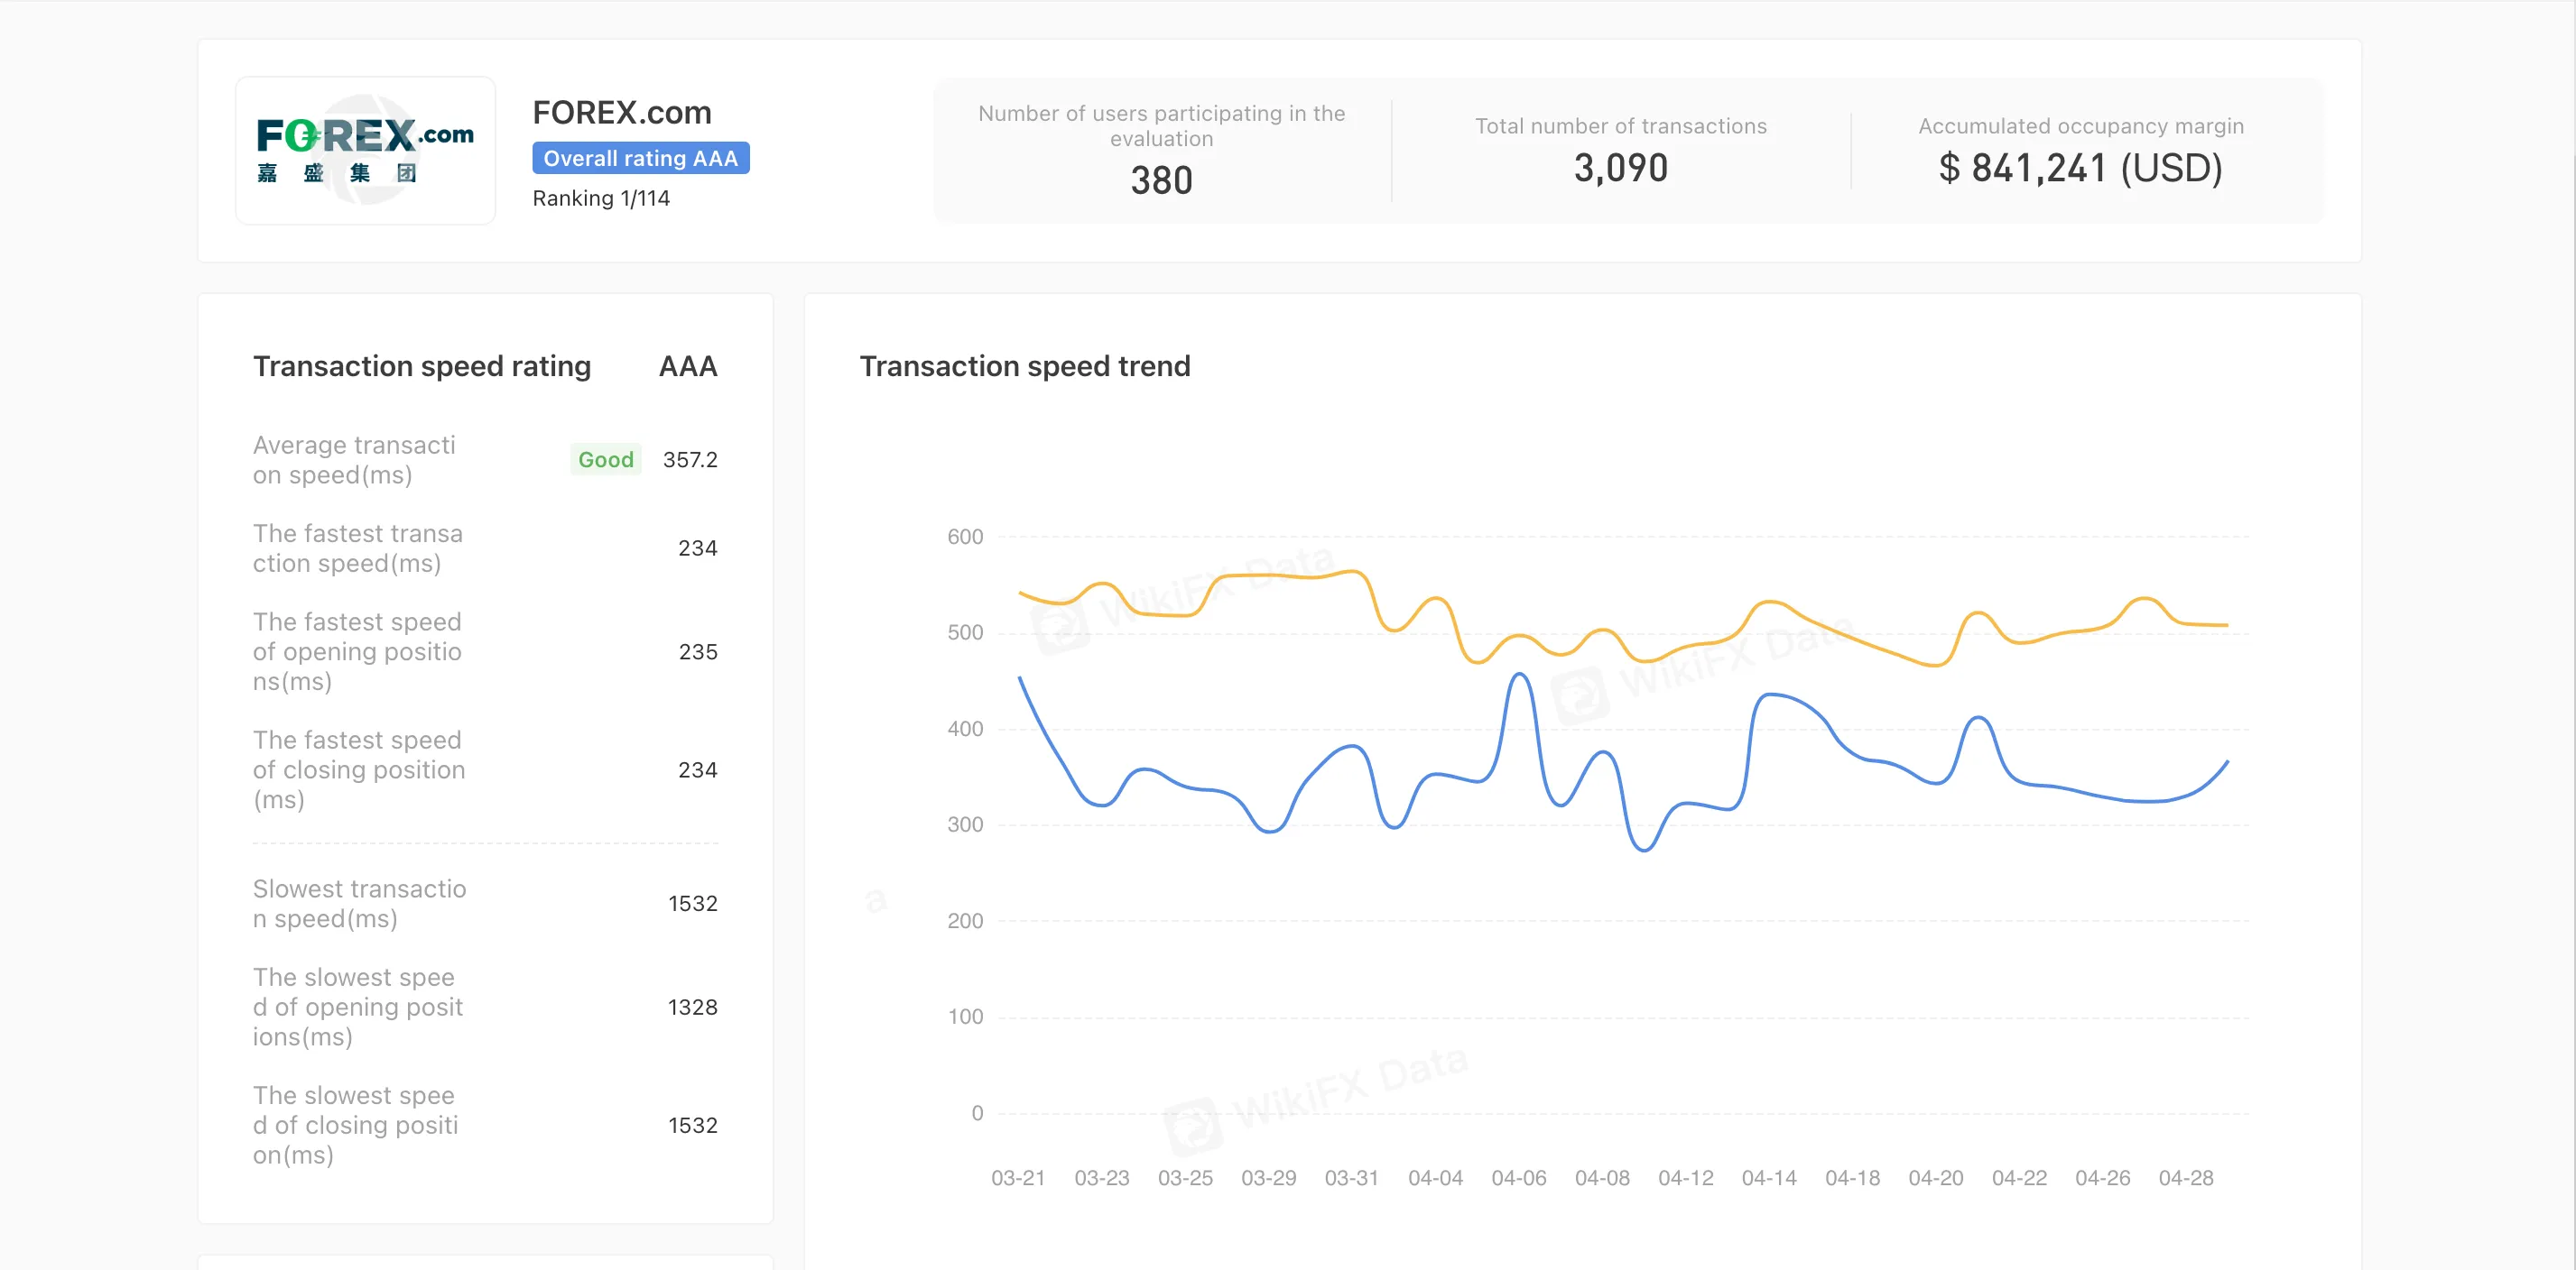Open the FOREX.com broker name link
The width and height of the screenshot is (2576, 1270).
point(621,113)
